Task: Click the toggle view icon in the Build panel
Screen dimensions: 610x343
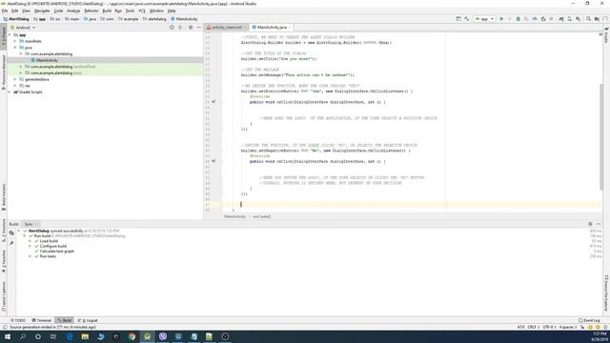Action: point(11,232)
